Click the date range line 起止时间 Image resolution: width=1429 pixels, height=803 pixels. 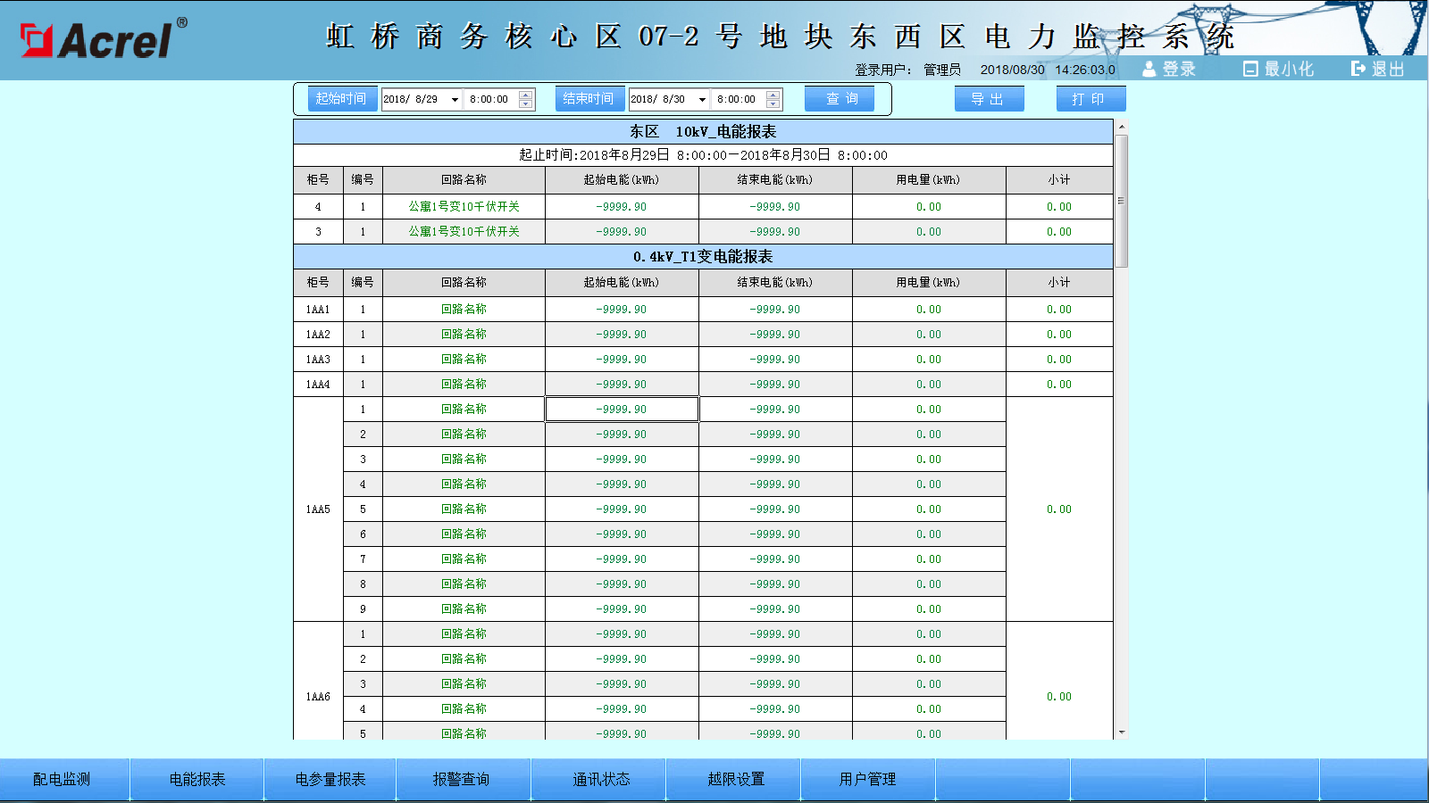[703, 155]
